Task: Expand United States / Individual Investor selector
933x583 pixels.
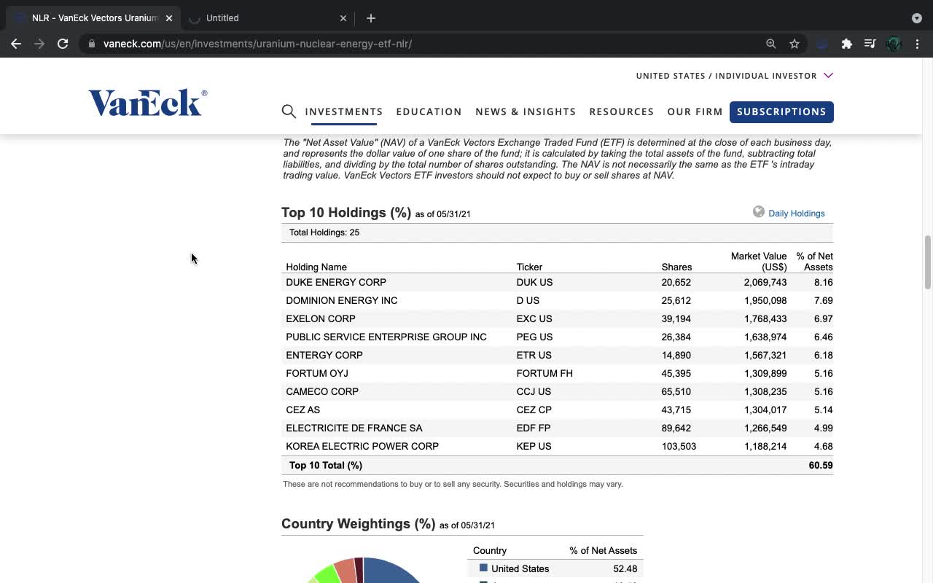Action: pyautogui.click(x=734, y=76)
